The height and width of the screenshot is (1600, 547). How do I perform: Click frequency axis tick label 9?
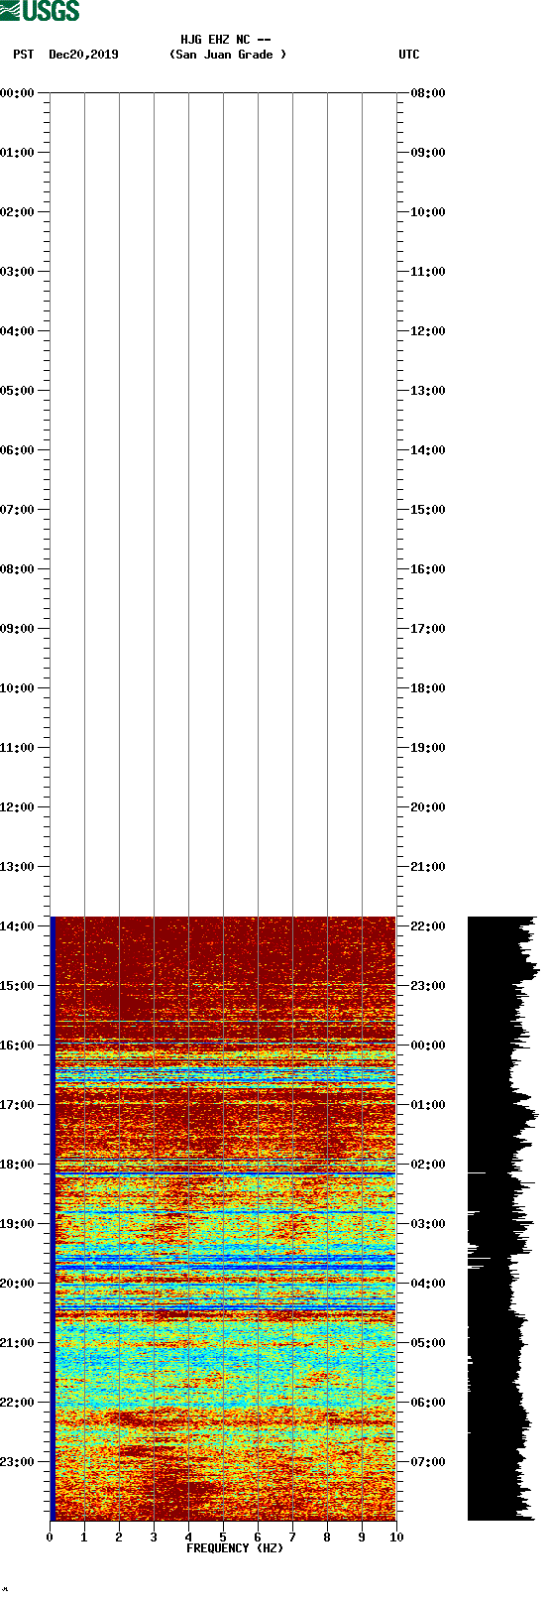[362, 1538]
